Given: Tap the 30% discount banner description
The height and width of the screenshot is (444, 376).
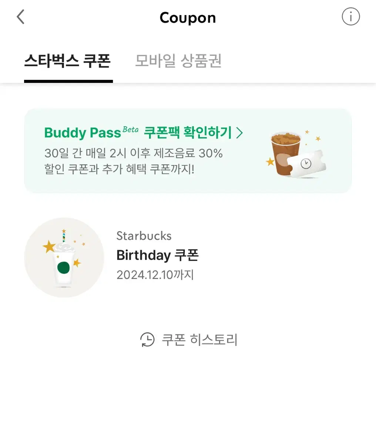Looking at the screenshot, I should [x=133, y=161].
